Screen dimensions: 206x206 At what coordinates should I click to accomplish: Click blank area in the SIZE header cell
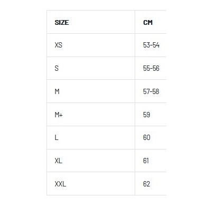102,23
